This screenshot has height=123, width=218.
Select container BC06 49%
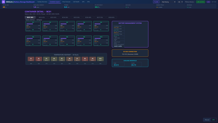88,17
